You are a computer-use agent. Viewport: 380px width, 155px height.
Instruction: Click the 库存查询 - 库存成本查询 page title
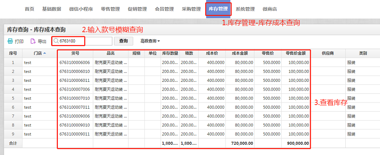point(36,30)
